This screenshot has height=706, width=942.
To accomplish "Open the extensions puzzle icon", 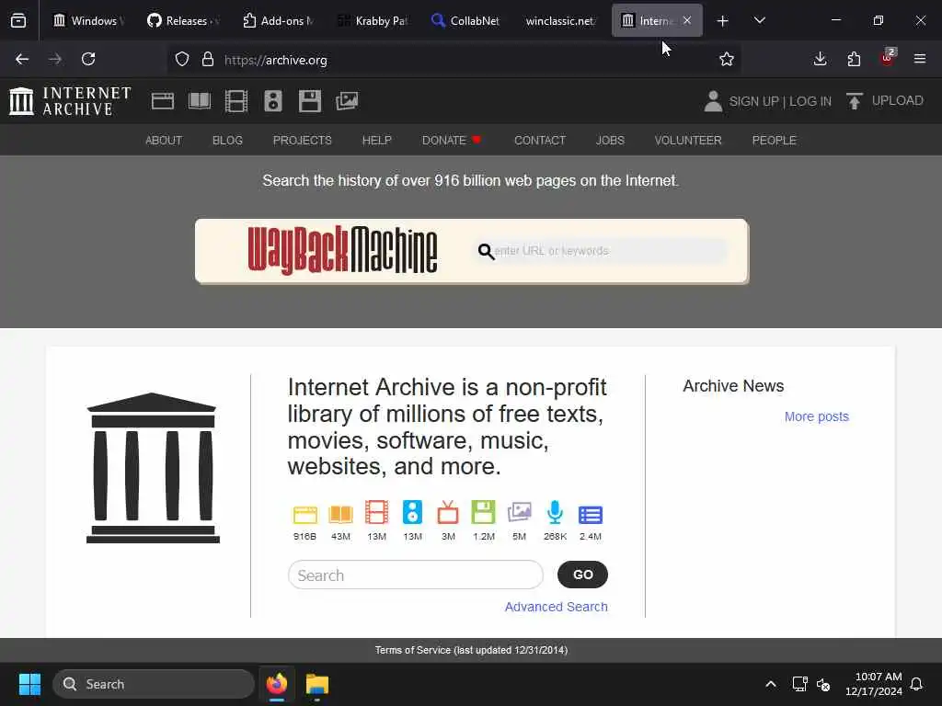I will click(x=854, y=59).
